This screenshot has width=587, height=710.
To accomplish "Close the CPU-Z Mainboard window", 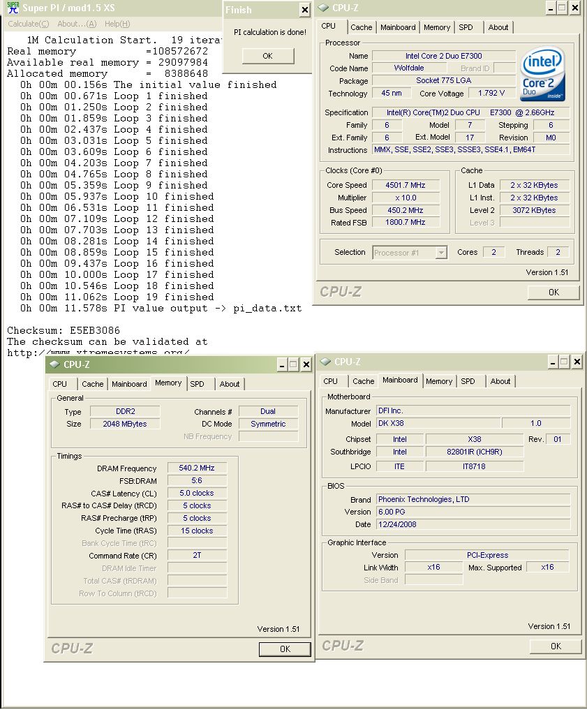I will click(x=577, y=362).
